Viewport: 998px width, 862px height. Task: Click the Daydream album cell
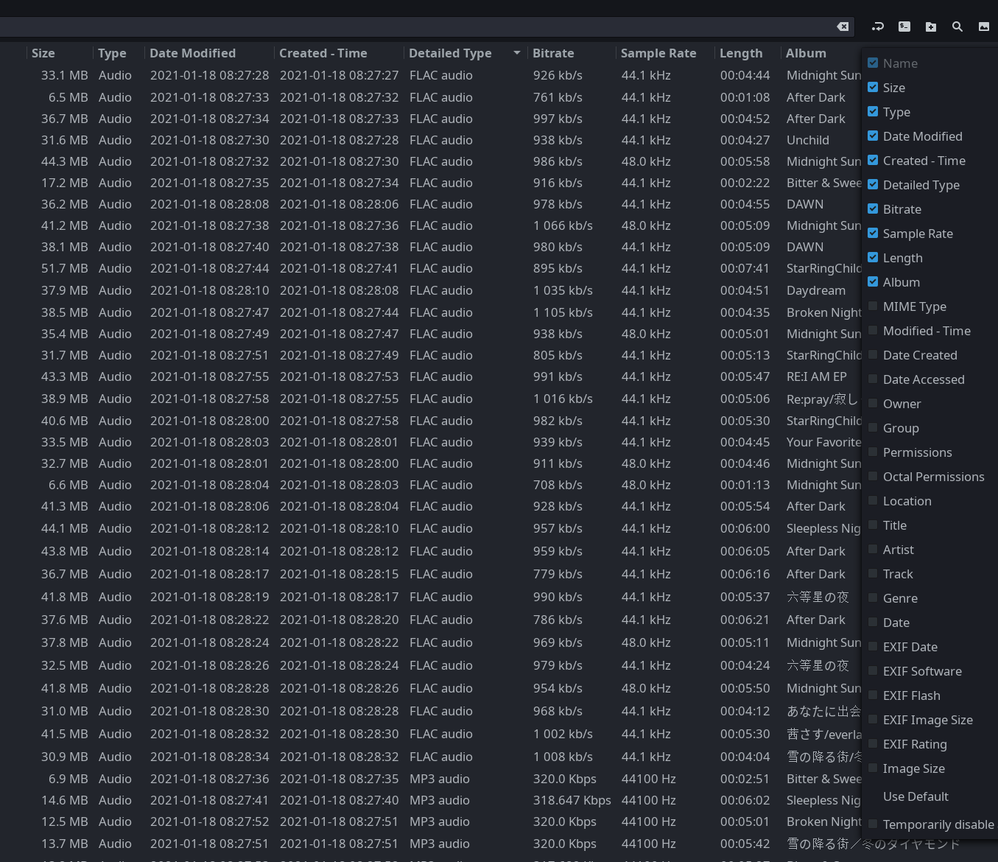click(x=816, y=290)
